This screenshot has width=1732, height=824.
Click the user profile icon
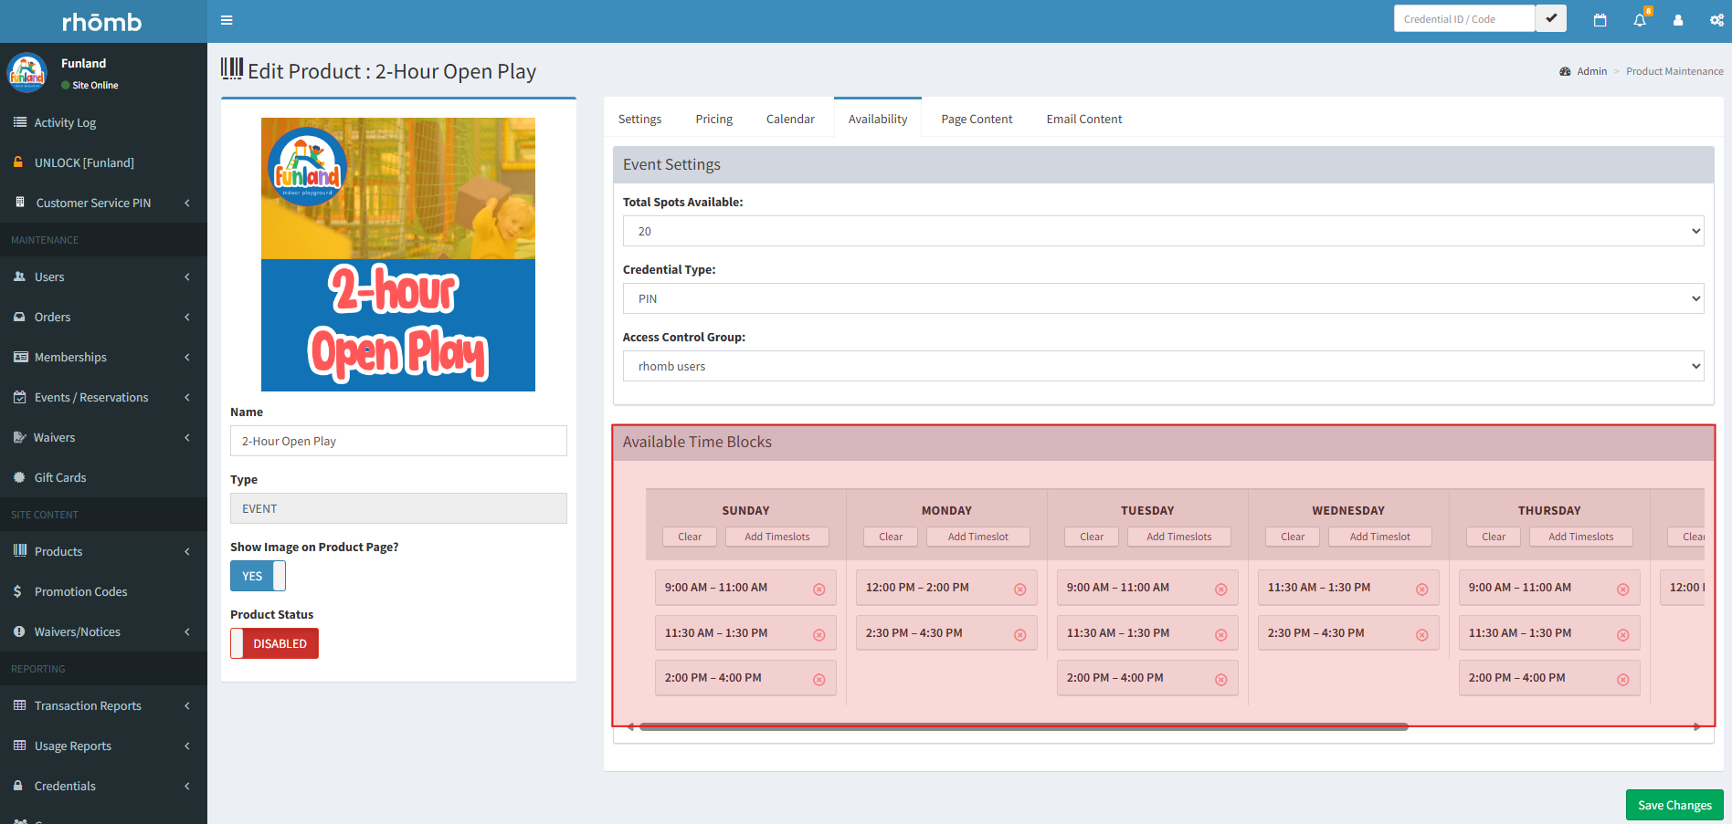tap(1678, 20)
